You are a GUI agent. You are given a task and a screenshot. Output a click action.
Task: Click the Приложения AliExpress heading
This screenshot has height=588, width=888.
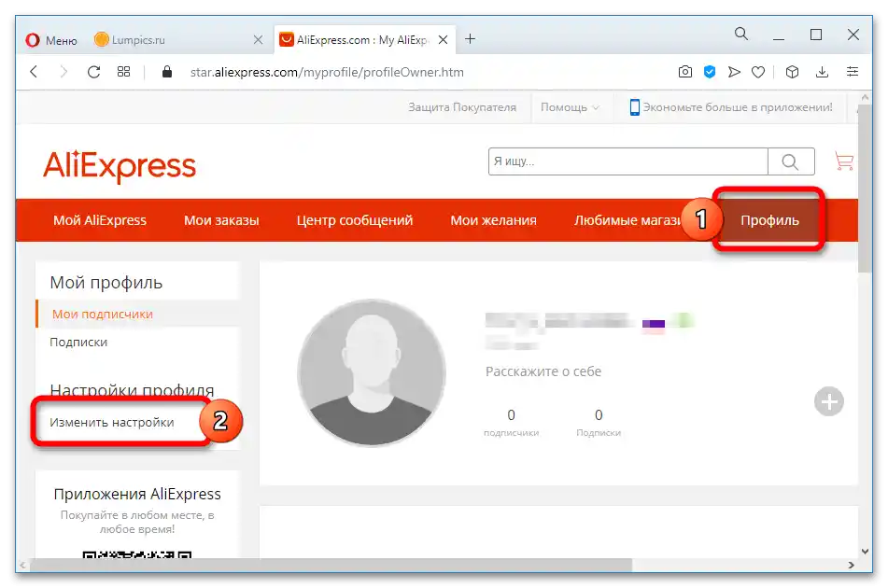(137, 494)
